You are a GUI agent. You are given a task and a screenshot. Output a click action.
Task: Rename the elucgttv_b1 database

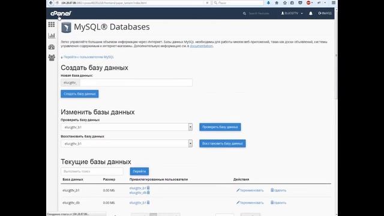[250, 190]
